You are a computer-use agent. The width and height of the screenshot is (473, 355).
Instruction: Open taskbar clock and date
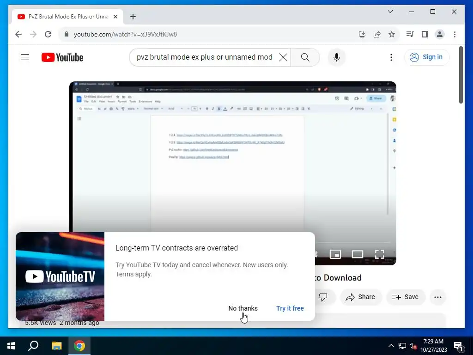[x=433, y=346]
